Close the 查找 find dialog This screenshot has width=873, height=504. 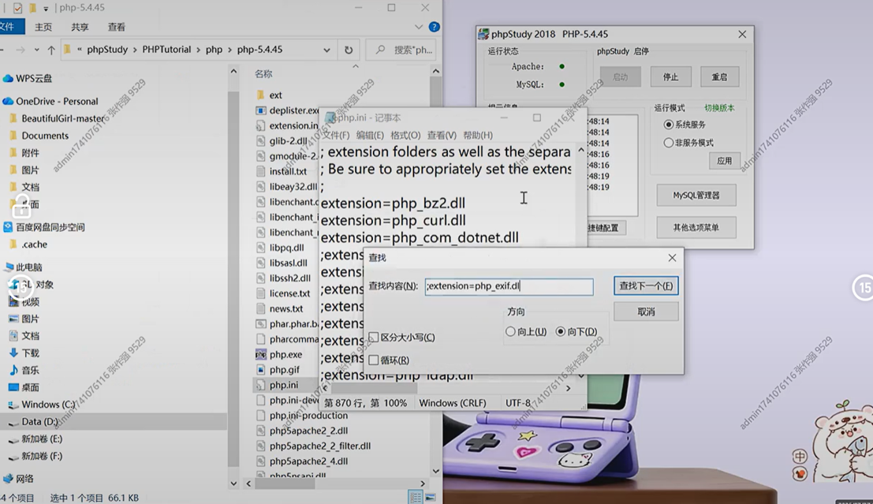(x=672, y=258)
